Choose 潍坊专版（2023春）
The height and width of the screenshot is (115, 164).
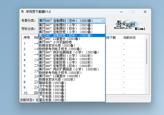[72, 93]
